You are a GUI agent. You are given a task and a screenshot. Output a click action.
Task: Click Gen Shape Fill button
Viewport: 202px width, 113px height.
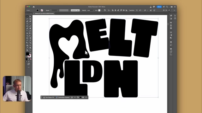(x=49, y=98)
